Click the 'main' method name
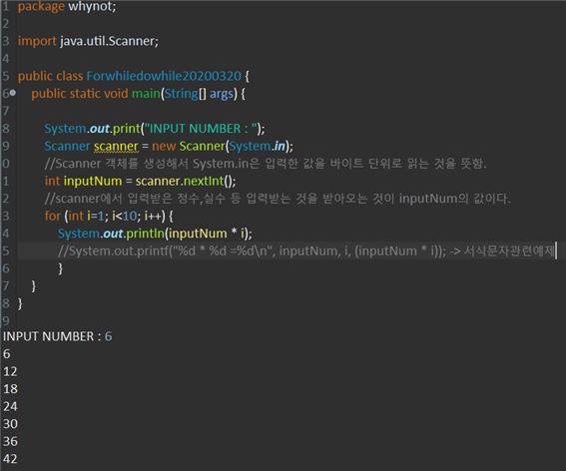 point(146,94)
